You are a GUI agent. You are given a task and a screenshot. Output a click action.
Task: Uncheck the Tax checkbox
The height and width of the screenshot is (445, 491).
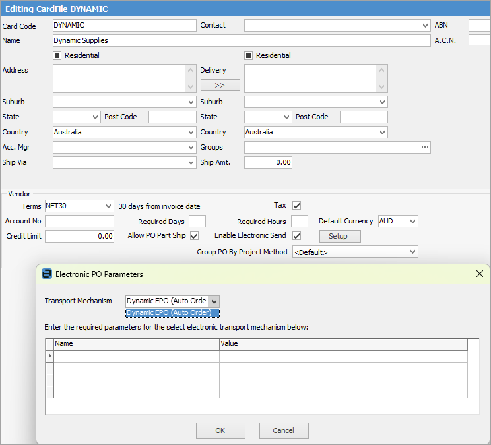click(296, 206)
